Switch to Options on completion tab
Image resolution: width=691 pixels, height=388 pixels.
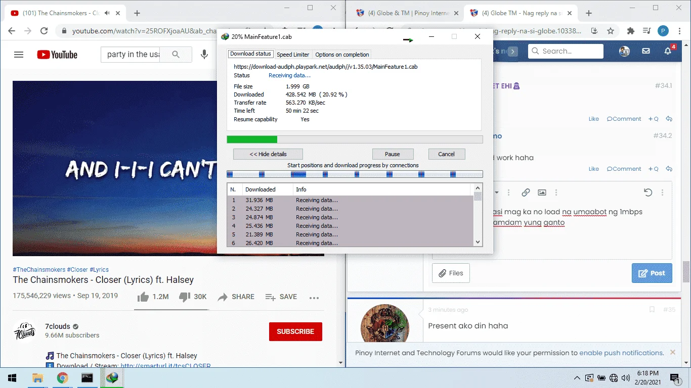point(342,55)
